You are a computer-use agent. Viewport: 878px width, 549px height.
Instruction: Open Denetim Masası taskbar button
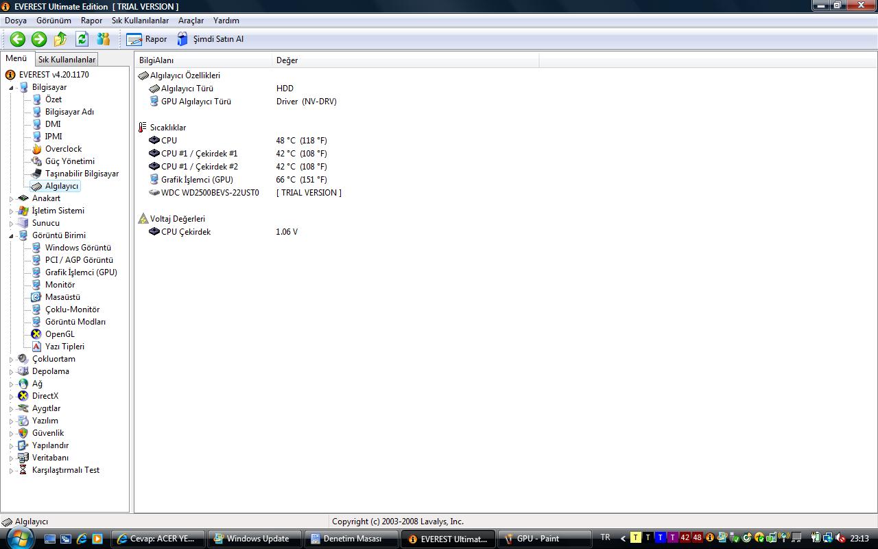pyautogui.click(x=351, y=539)
